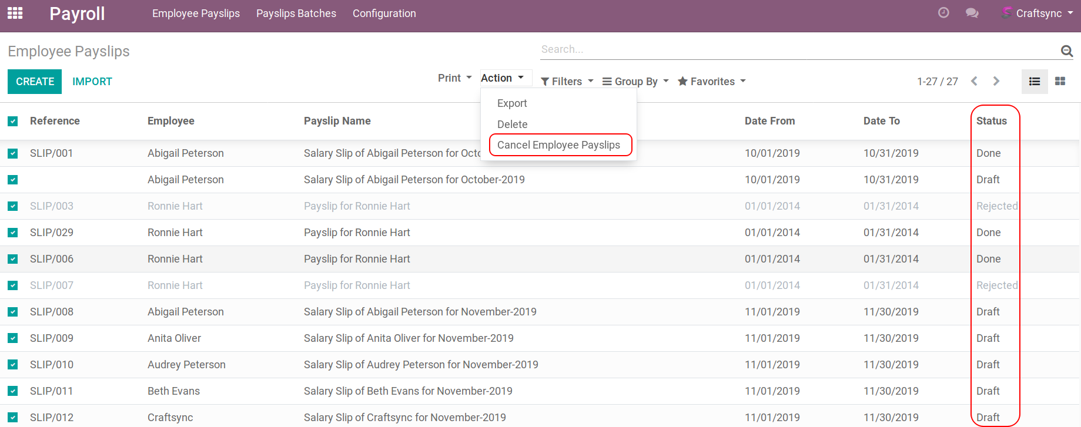The width and height of the screenshot is (1081, 427).
Task: Deselect the SLIP/009 Anita Oliver row
Action: click(13, 338)
